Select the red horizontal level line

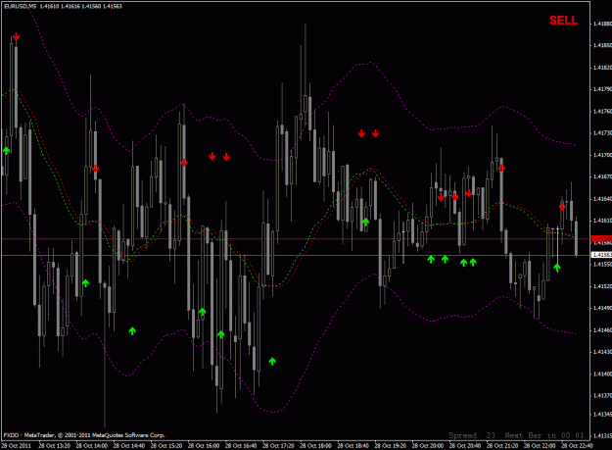(x=296, y=238)
